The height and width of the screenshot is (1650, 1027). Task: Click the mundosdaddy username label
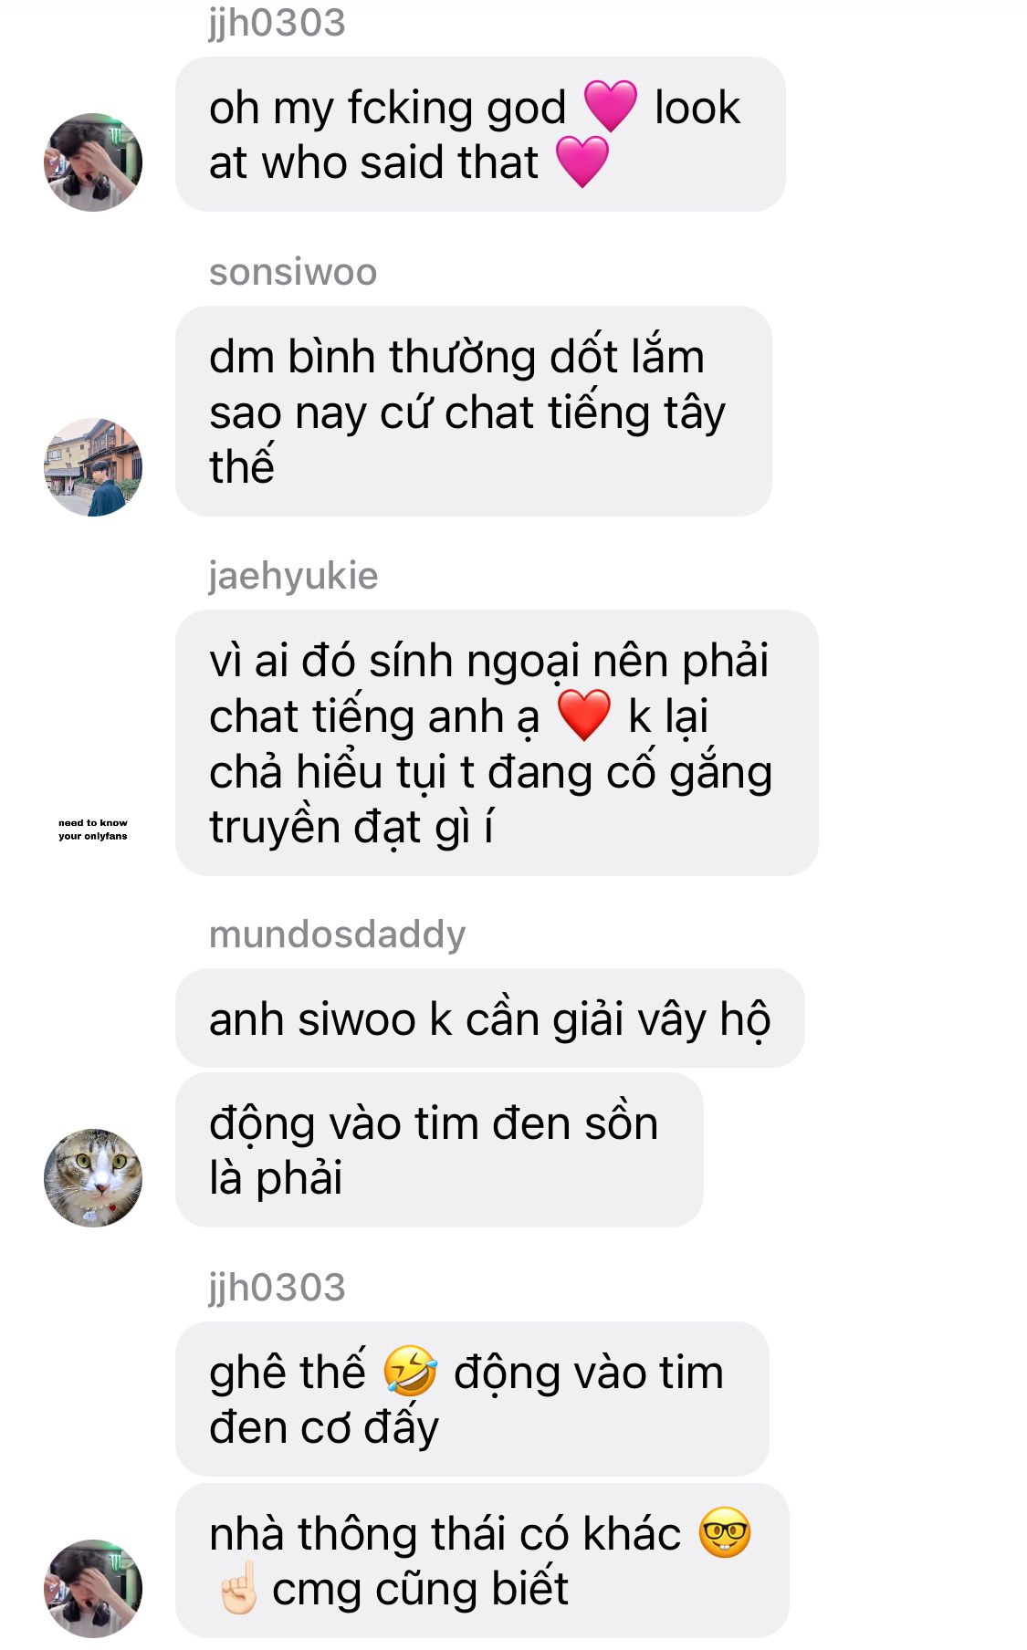337,934
